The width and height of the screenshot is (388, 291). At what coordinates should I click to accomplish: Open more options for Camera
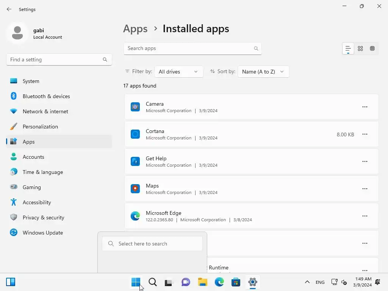tap(365, 107)
